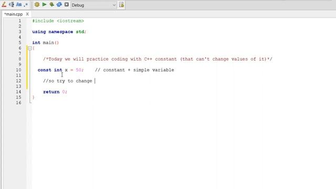Click the closing brace on line 15

click(x=34, y=97)
